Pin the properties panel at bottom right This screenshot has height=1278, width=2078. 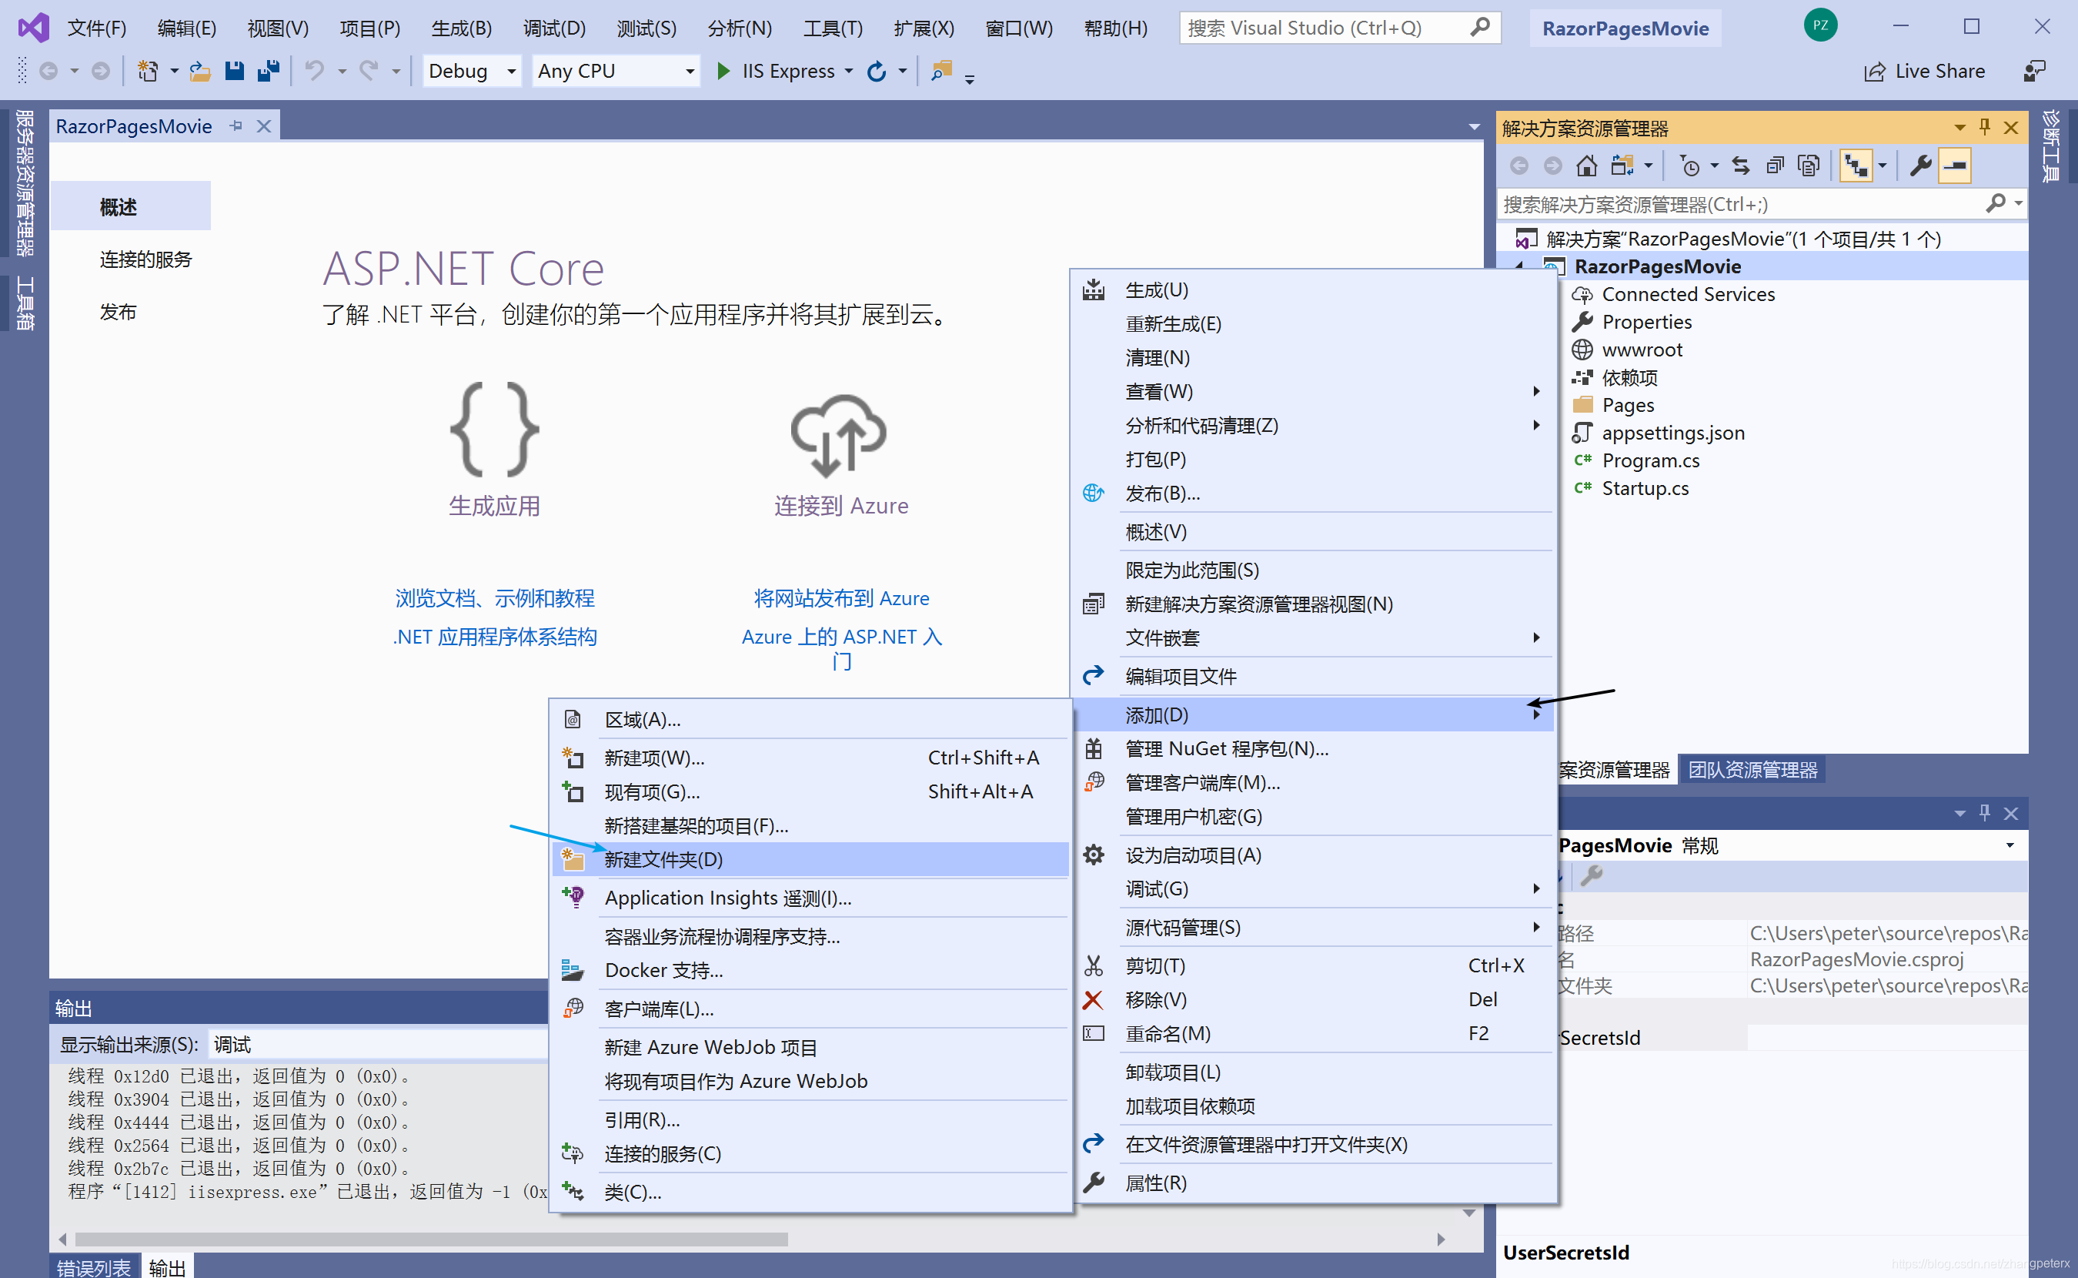click(1984, 813)
